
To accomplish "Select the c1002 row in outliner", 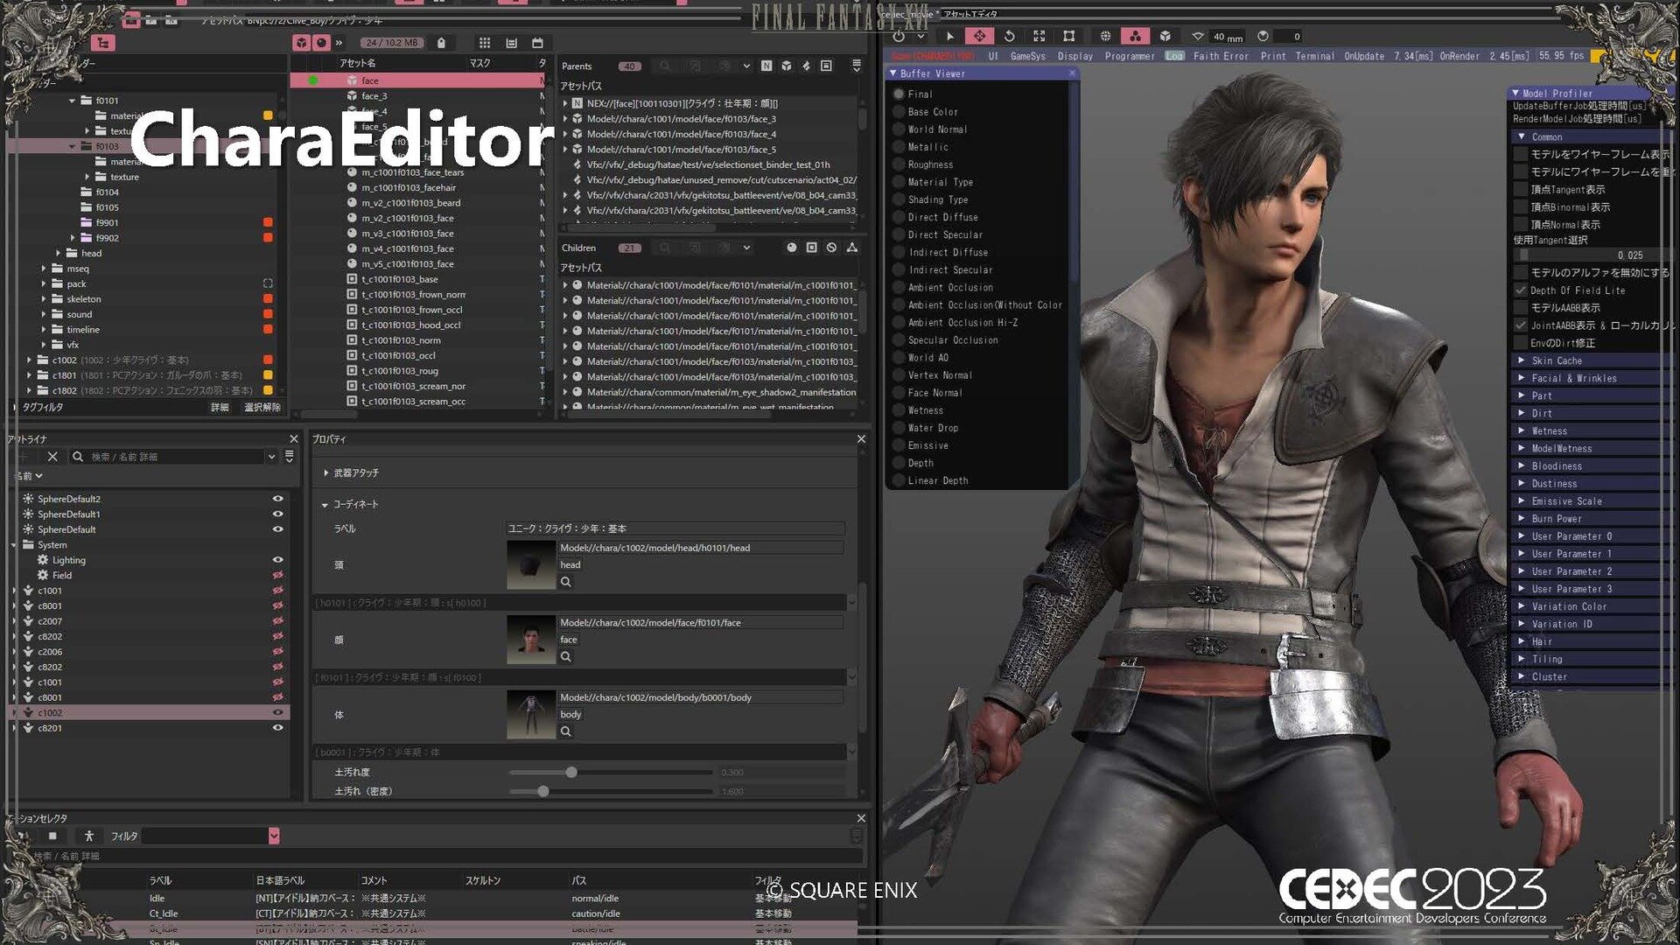I will pos(149,713).
